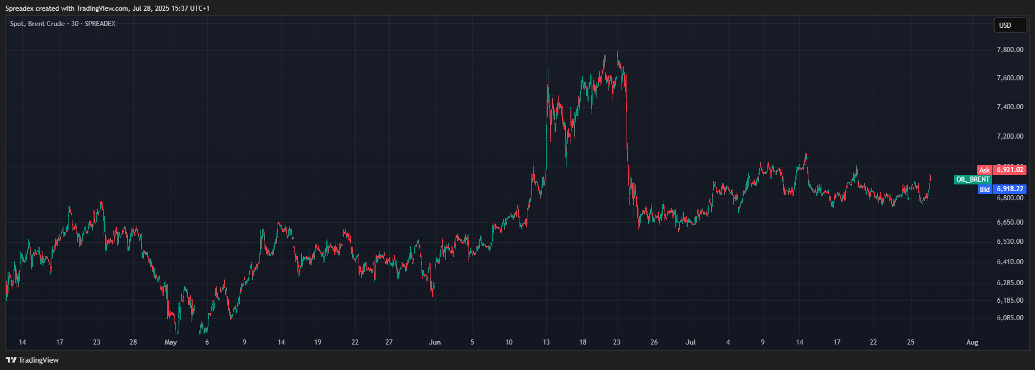
Task: Click the 6,800.00 price axis label
Action: point(1010,198)
